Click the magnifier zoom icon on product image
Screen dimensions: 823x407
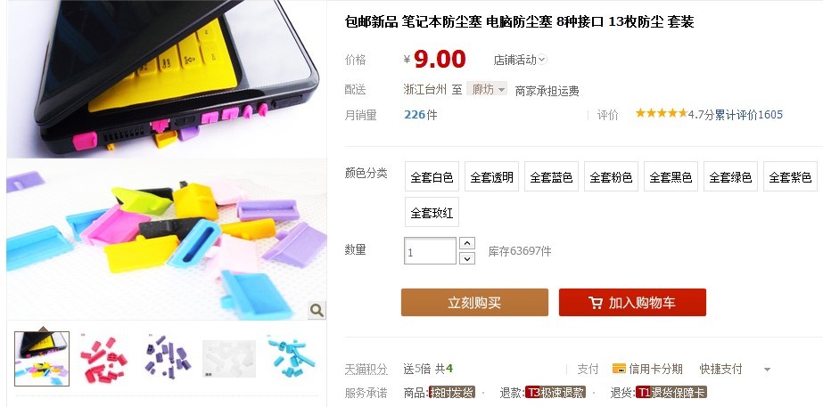(x=317, y=310)
